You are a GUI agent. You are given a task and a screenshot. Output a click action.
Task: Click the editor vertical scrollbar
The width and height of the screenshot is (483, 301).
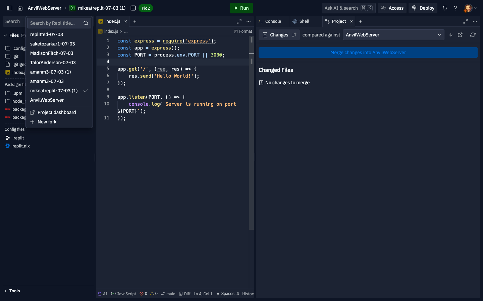[x=251, y=134]
